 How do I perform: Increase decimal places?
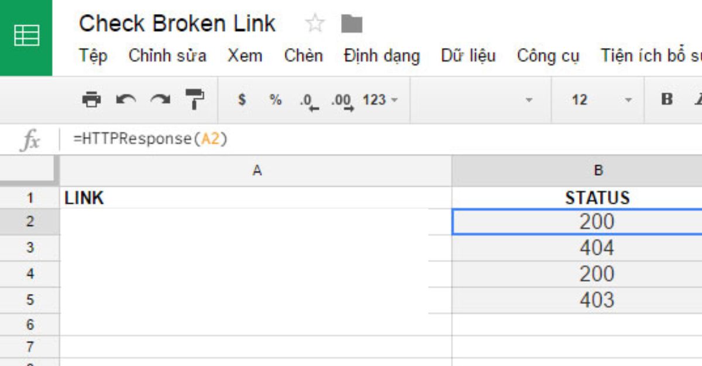click(x=343, y=101)
